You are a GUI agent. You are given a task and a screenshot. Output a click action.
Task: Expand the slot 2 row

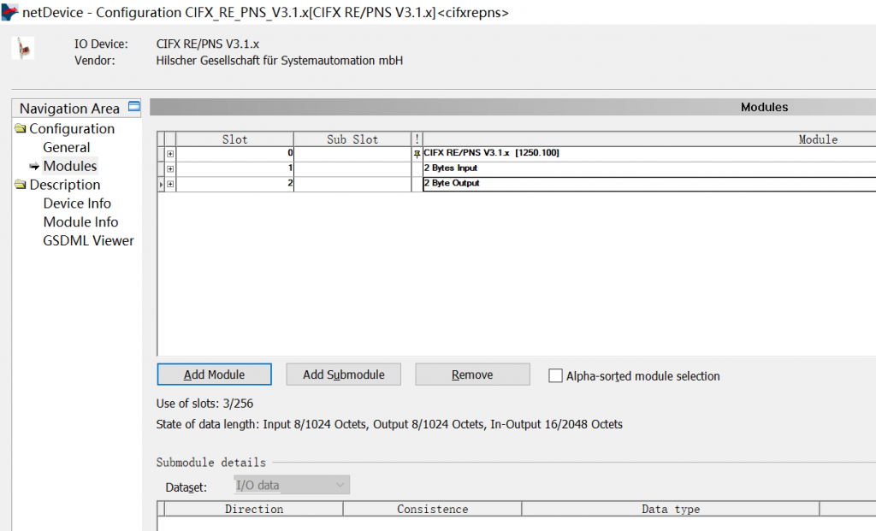[x=170, y=184]
